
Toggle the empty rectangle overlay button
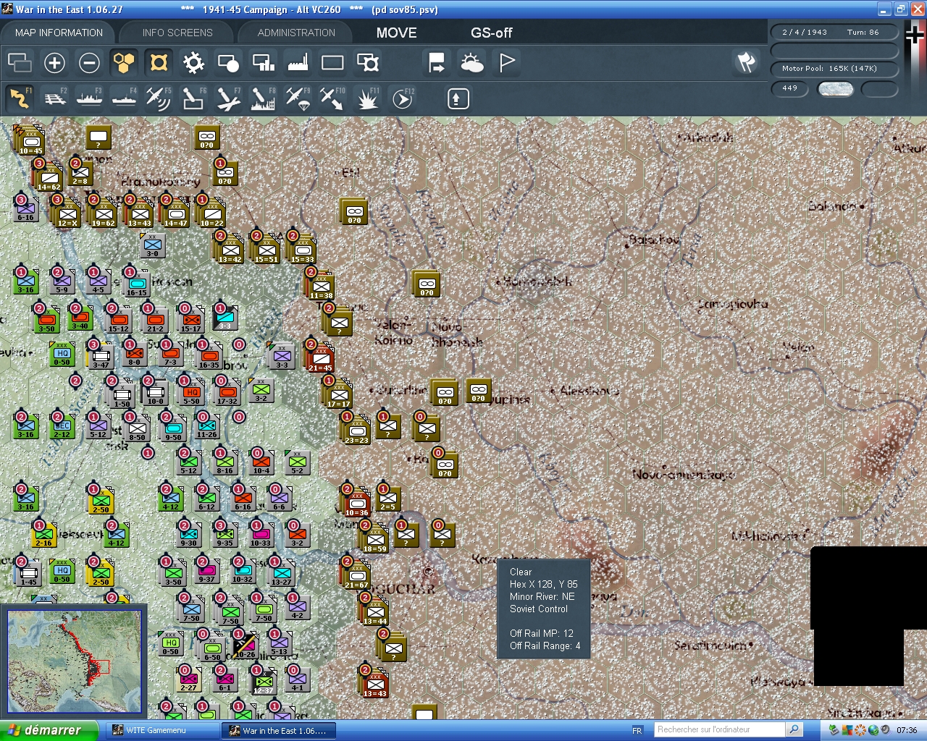[332, 63]
